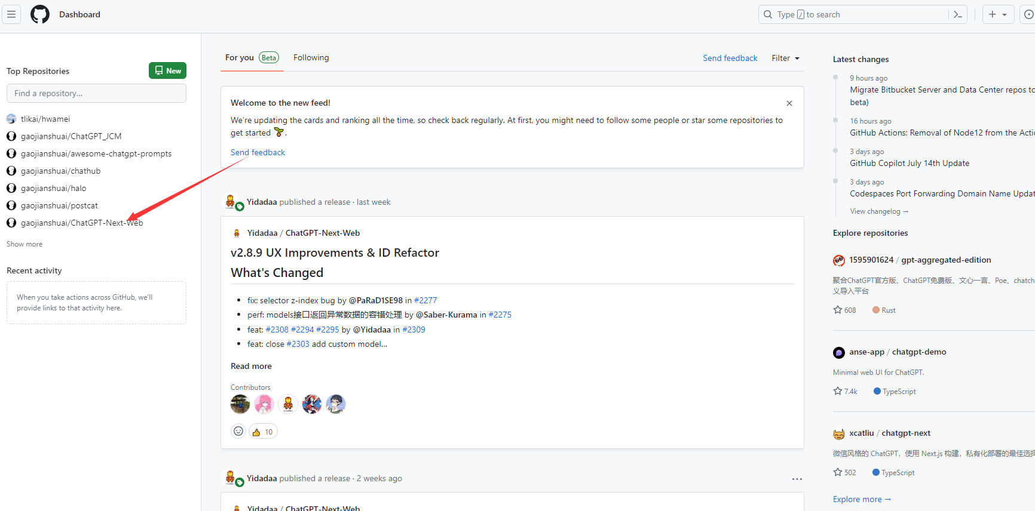Click Read more on release notes
This screenshot has height=511, width=1035.
point(251,366)
